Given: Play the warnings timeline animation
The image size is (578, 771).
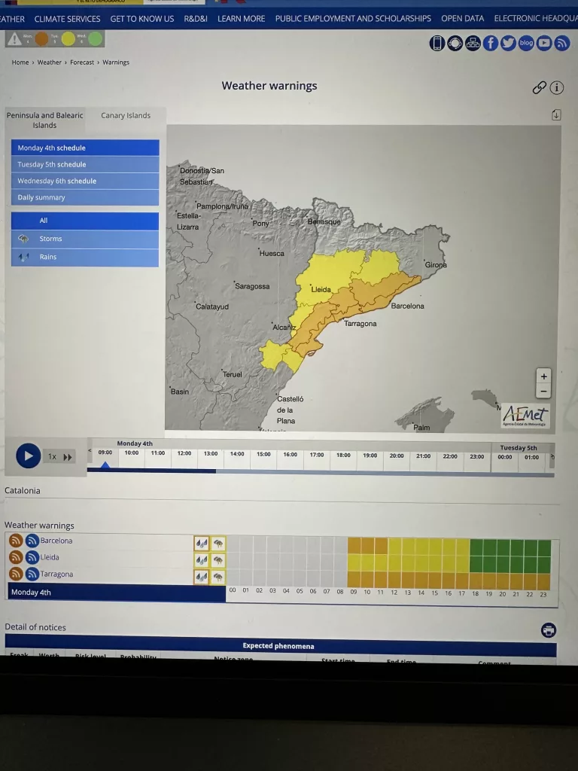Looking at the screenshot, I should tap(28, 456).
